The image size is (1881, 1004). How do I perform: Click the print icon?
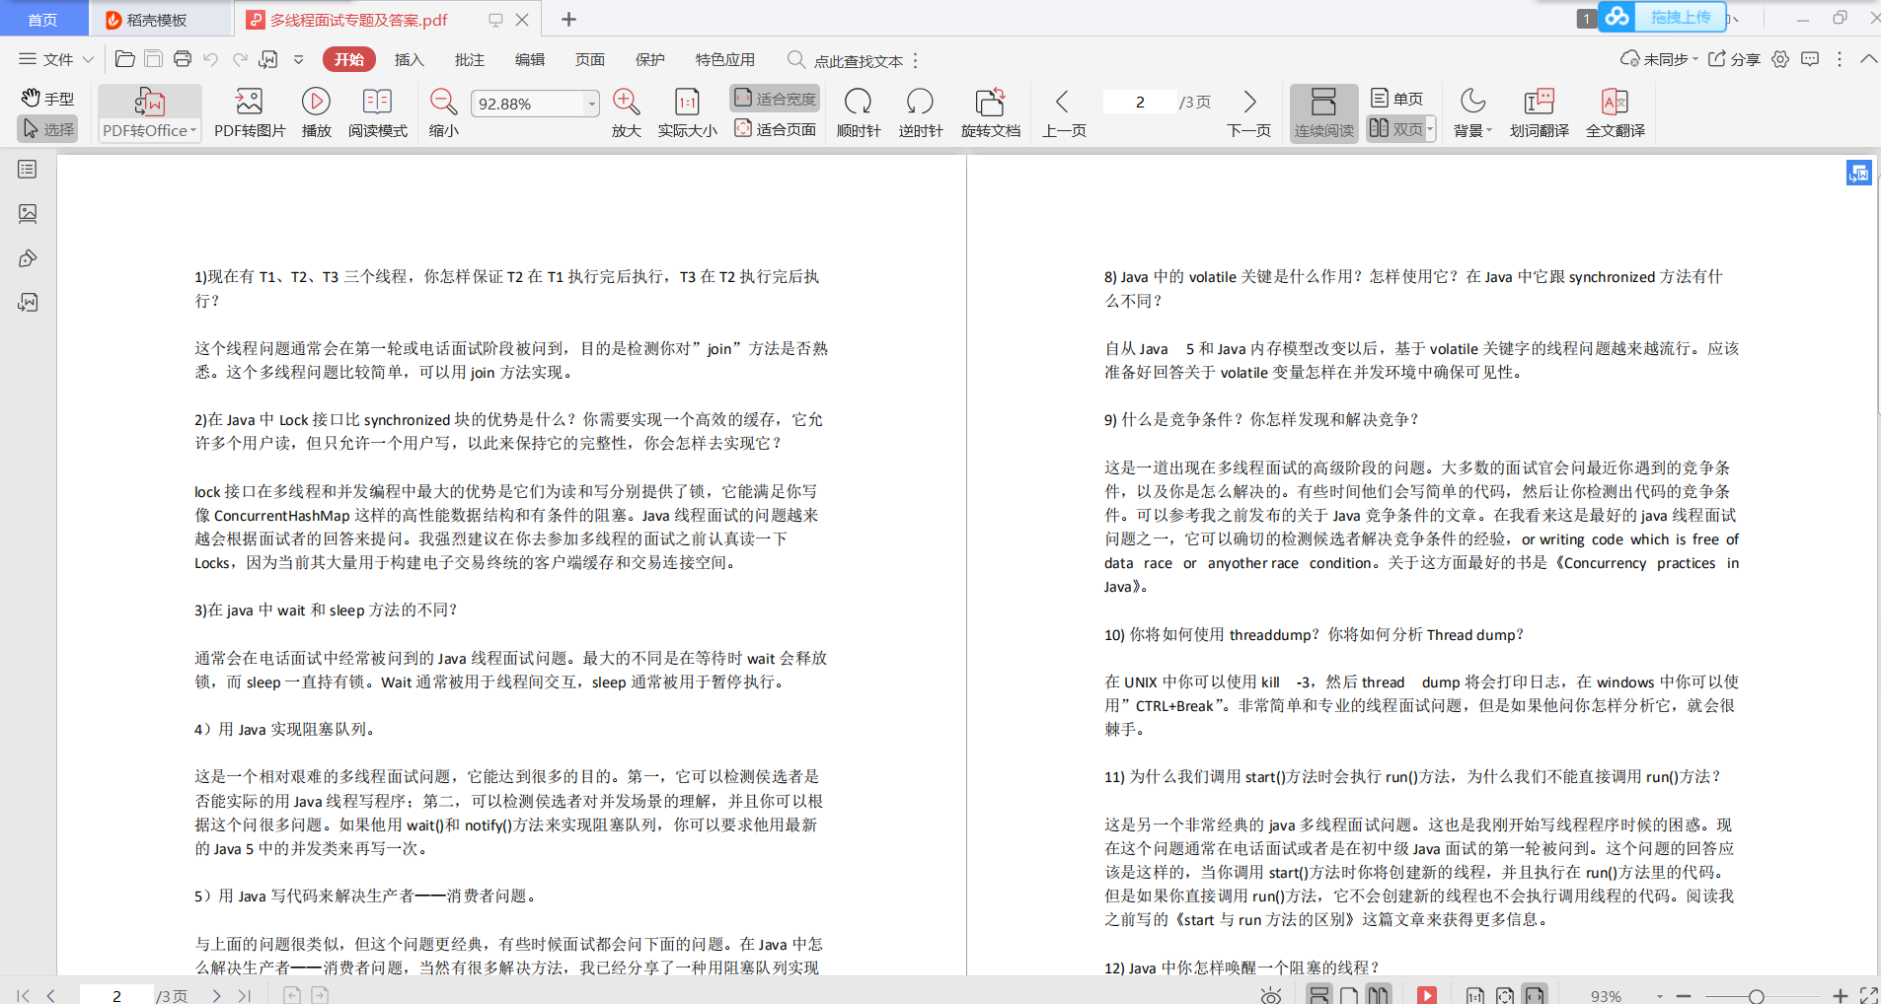tap(182, 59)
